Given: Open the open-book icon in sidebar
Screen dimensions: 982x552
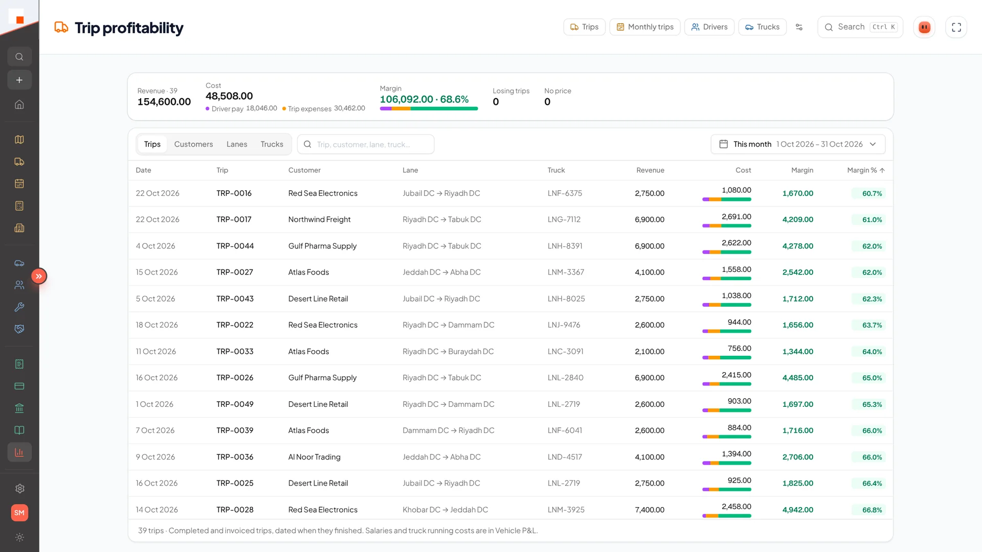Looking at the screenshot, I should click(19, 430).
